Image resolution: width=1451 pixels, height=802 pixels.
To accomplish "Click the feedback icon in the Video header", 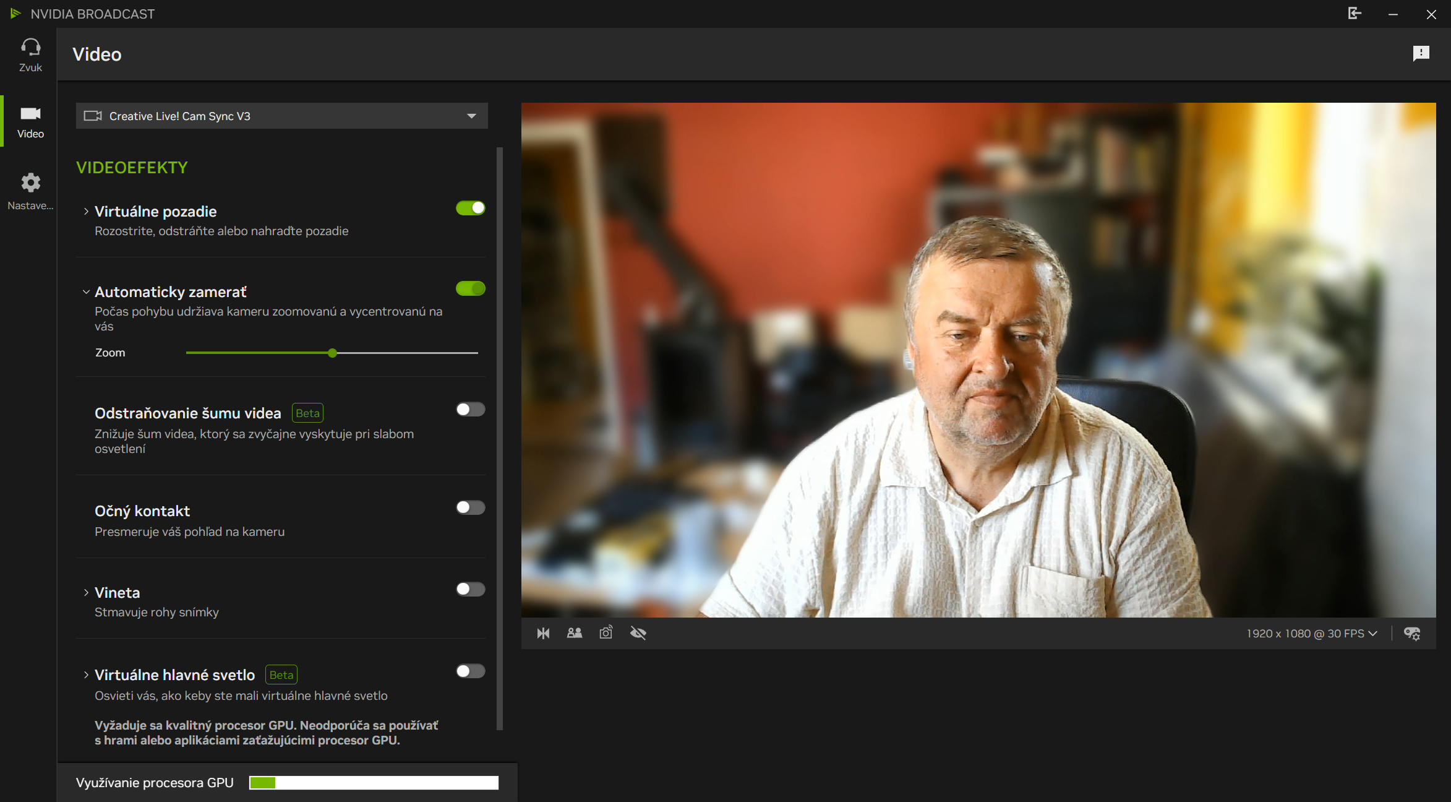I will click(1421, 54).
